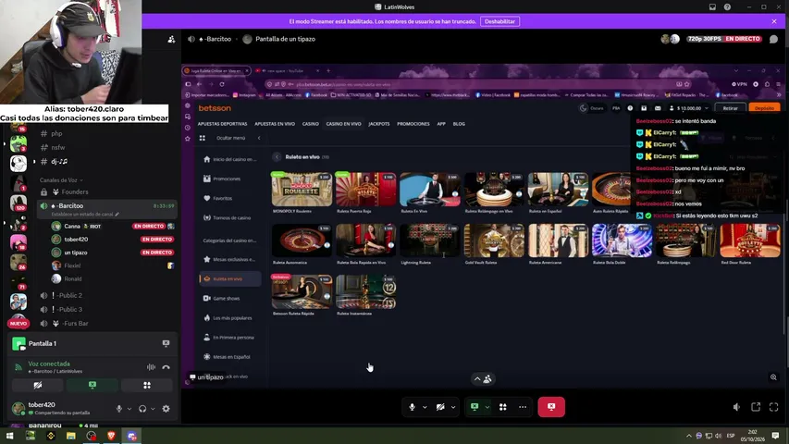Open Discord taskbar icon
789x444 pixels.
pyautogui.click(x=132, y=436)
